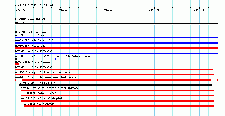The width and height of the screenshot is (225, 116).
Task: Select the red bar for esv22856
Action: pyautogui.click(x=119, y=106)
